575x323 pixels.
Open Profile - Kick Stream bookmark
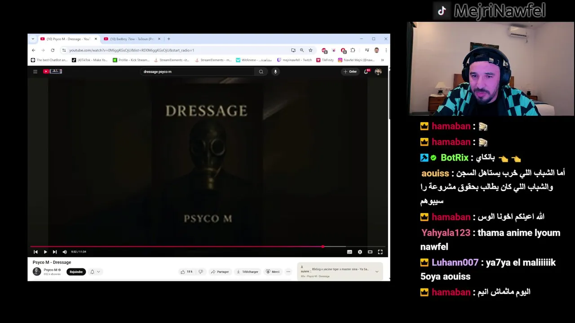point(131,60)
